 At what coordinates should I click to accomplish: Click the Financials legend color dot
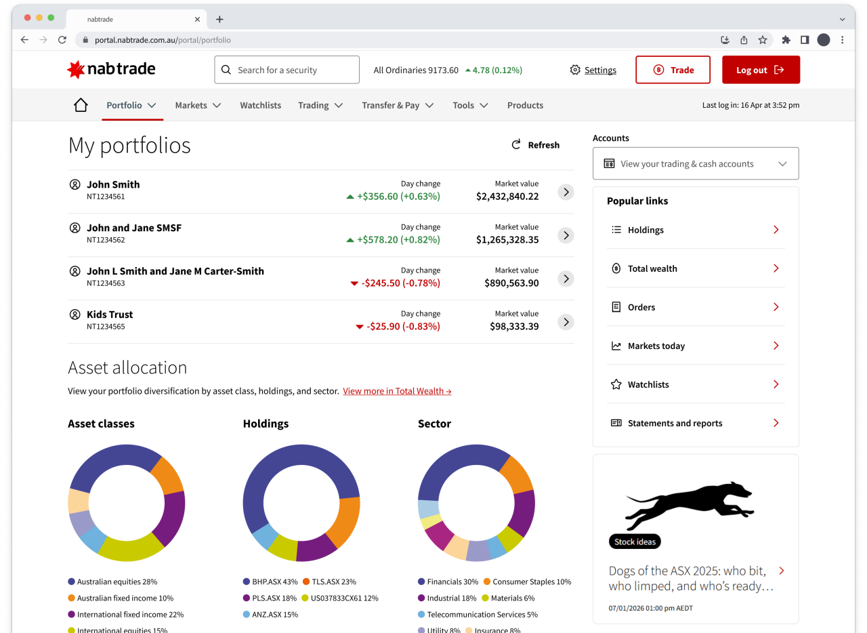click(x=422, y=581)
